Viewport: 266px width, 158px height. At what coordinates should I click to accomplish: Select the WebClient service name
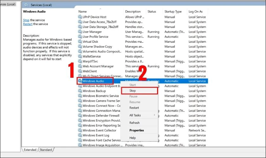90,71
